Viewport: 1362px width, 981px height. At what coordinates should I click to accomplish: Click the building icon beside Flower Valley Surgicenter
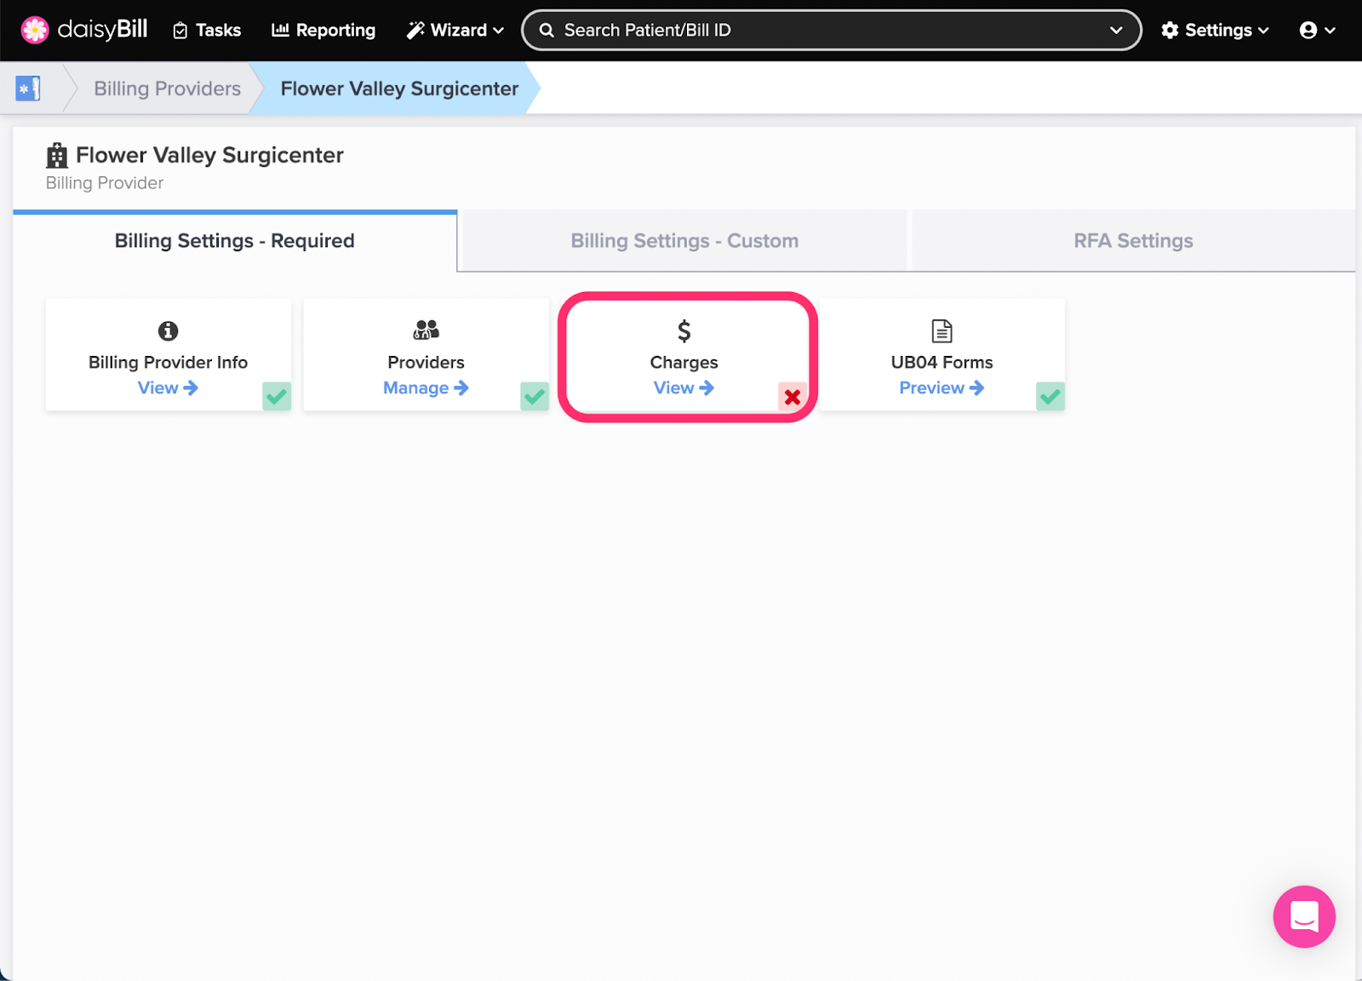click(x=57, y=155)
